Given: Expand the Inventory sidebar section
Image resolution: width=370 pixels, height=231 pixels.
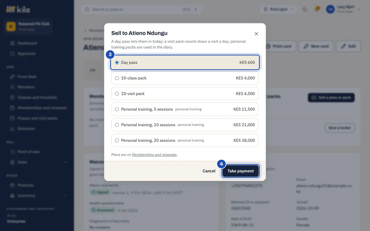Looking at the screenshot, I should (x=37, y=195).
